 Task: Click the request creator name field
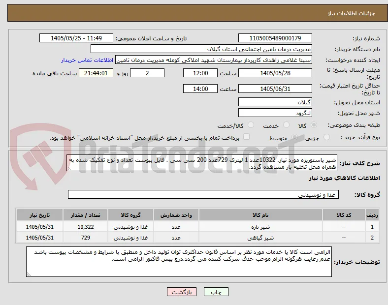[x=214, y=60]
